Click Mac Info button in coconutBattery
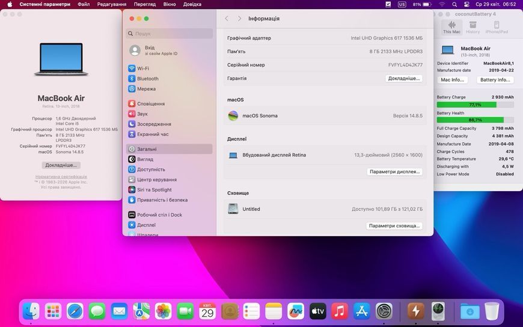This screenshot has height=327, width=523. 452,80
